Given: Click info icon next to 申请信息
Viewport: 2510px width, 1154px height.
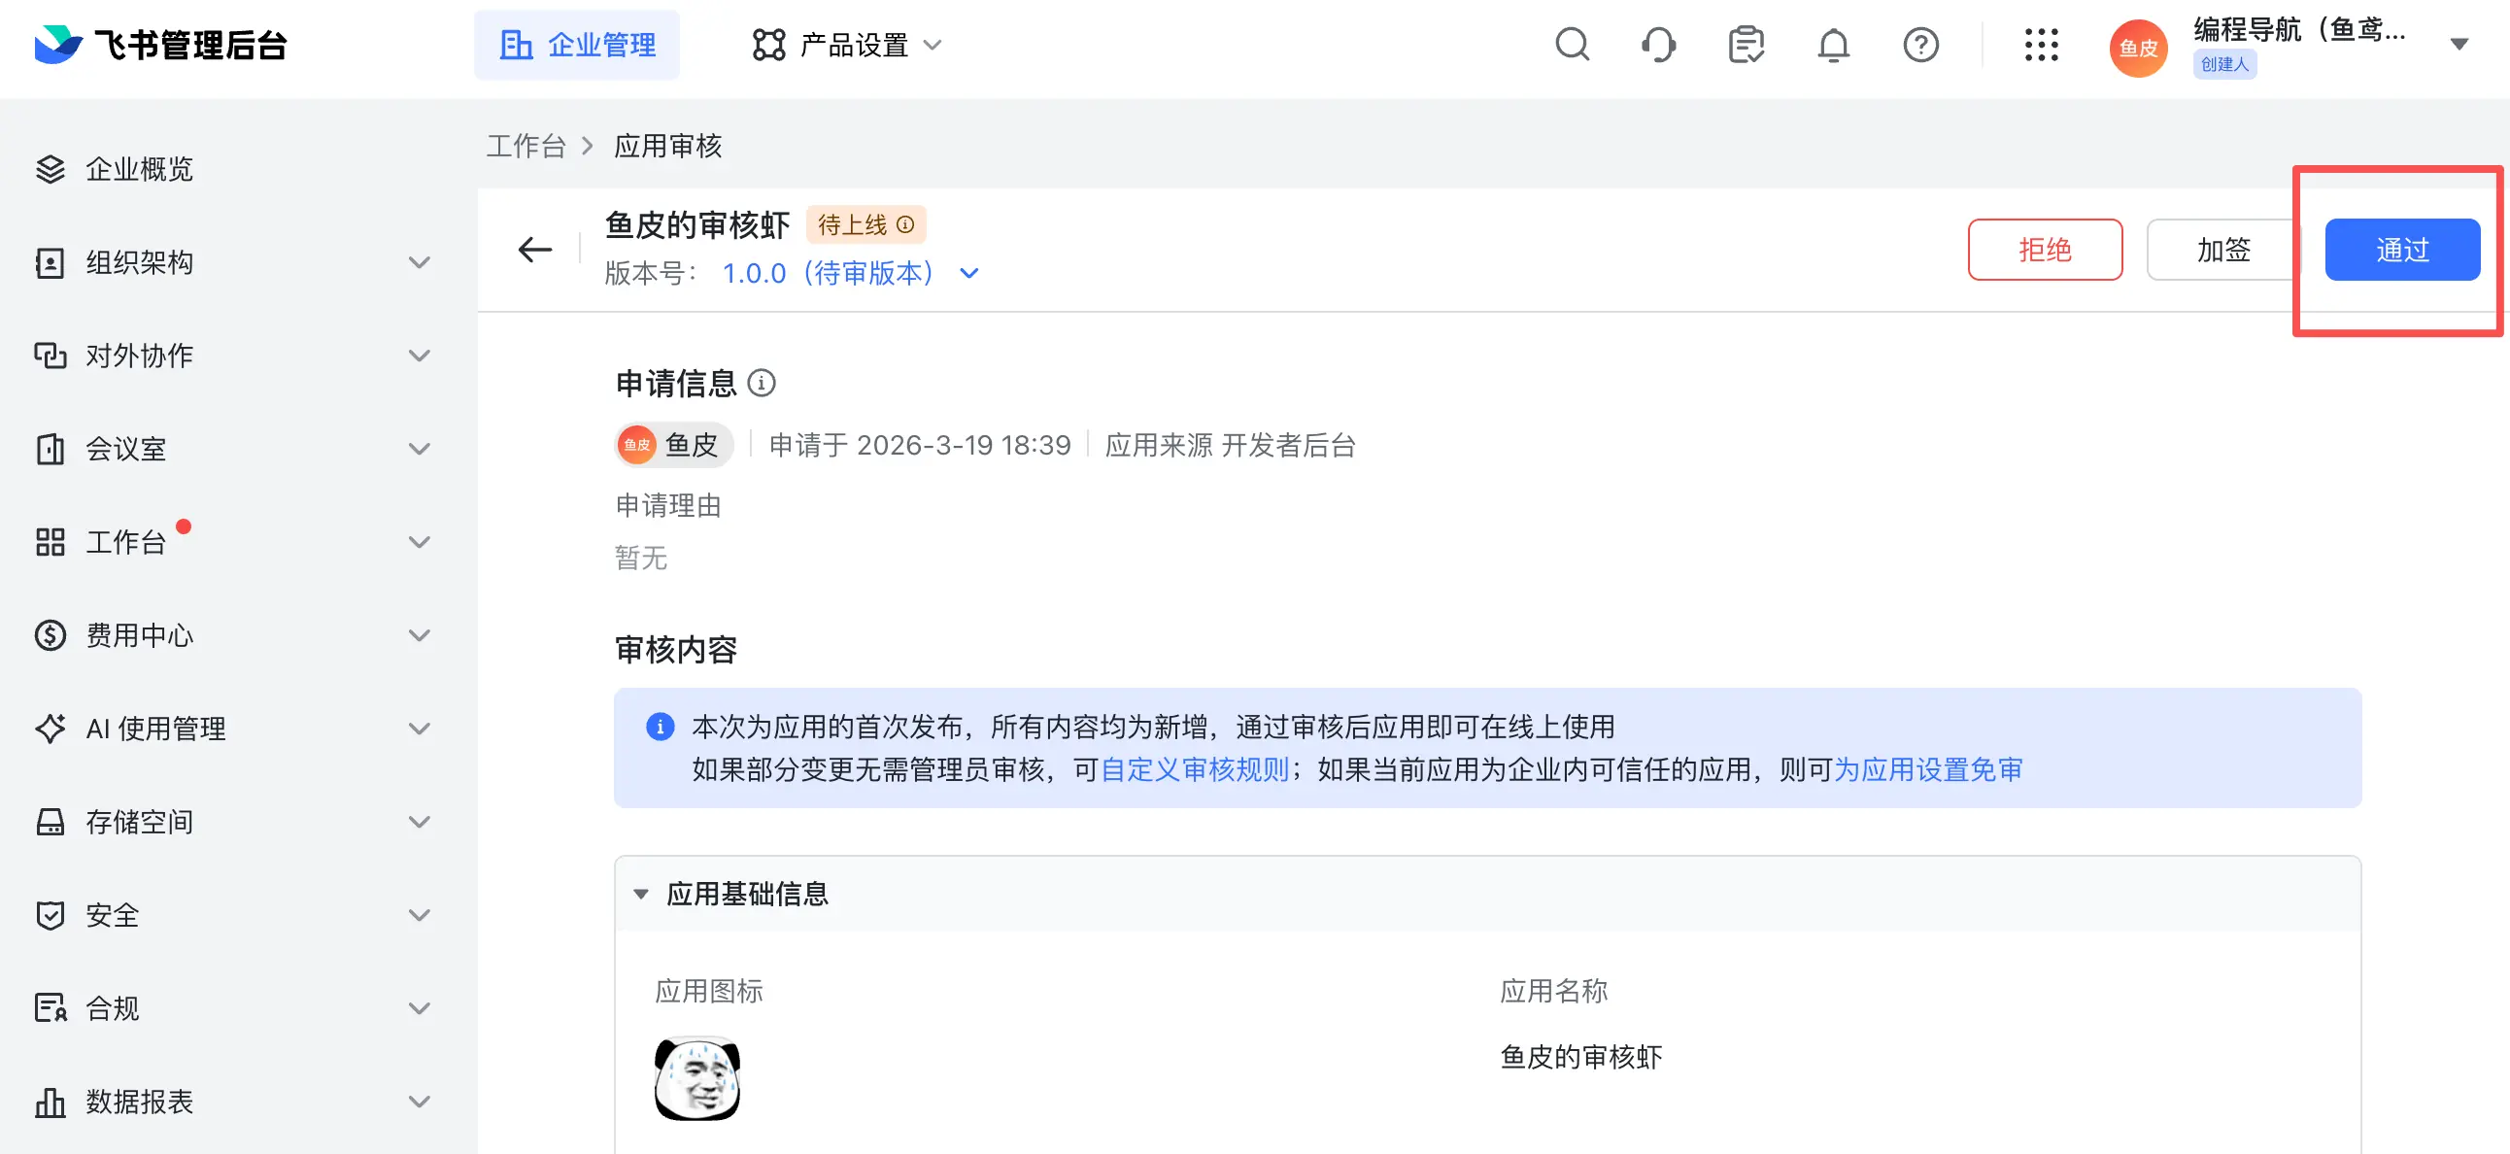Looking at the screenshot, I should coord(761,383).
